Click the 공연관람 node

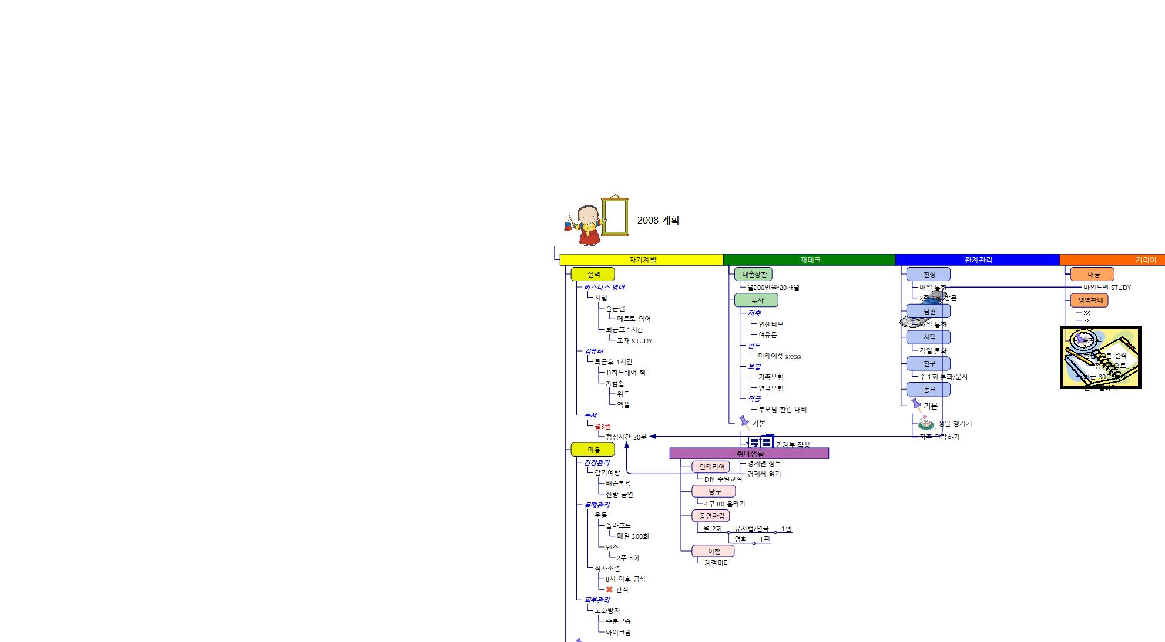pos(711,516)
